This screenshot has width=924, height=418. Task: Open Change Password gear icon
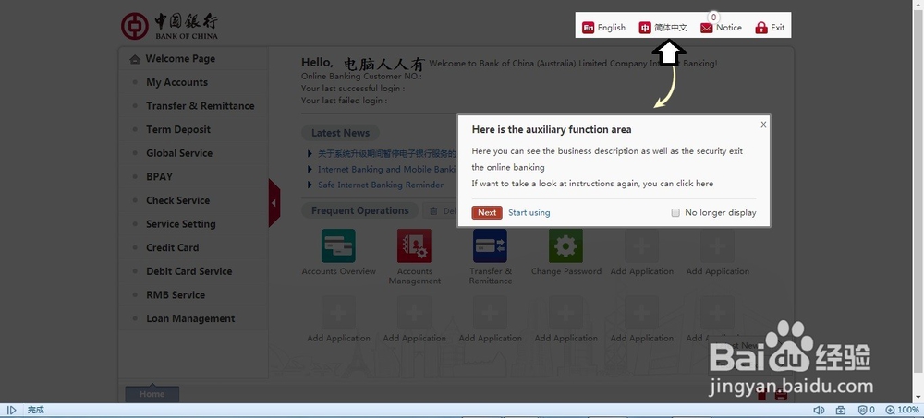point(565,245)
